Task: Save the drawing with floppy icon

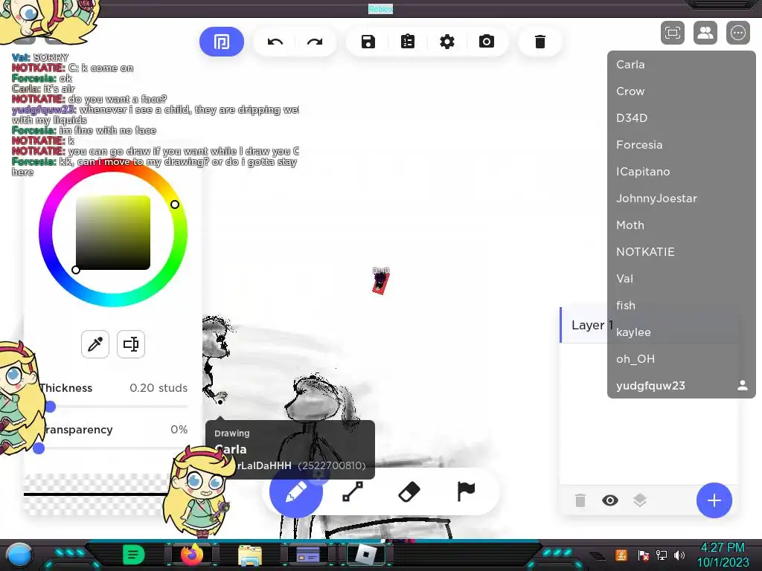Action: (368, 42)
